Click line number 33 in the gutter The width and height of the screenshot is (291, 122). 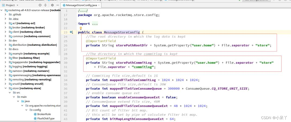pos(65,76)
